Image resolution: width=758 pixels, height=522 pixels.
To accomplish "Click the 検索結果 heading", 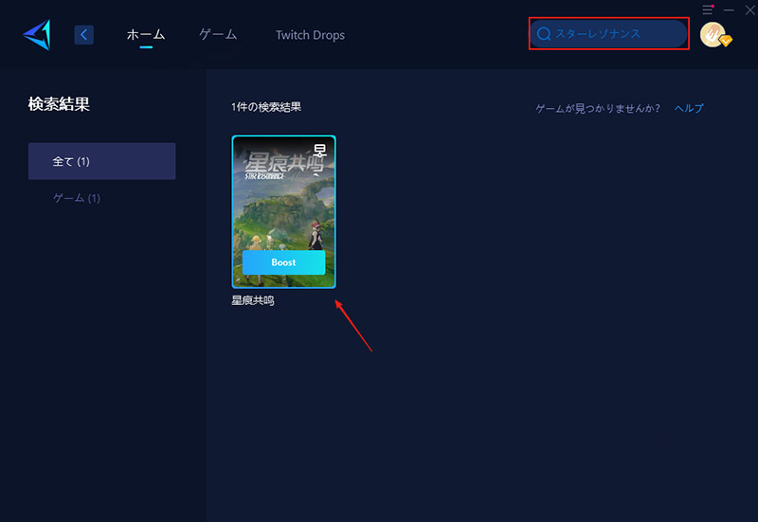I will (x=59, y=104).
